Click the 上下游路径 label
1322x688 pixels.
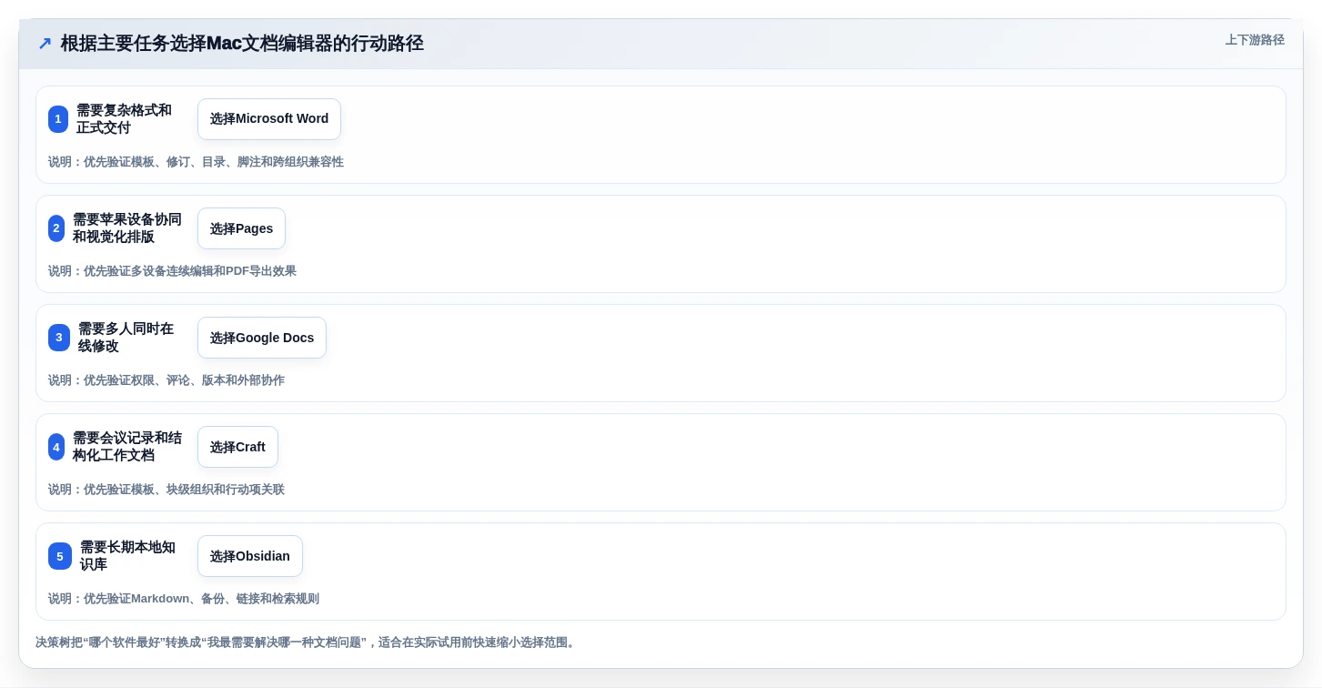(x=1255, y=40)
